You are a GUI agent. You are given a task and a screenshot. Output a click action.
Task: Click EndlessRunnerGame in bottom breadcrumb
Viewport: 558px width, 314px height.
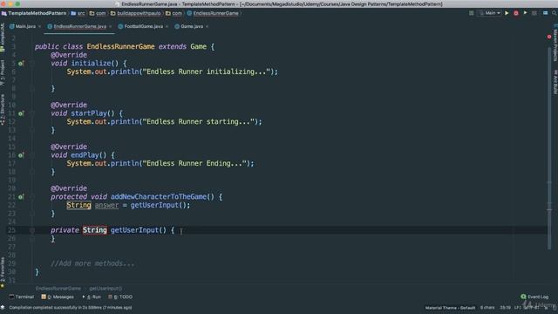(x=58, y=289)
